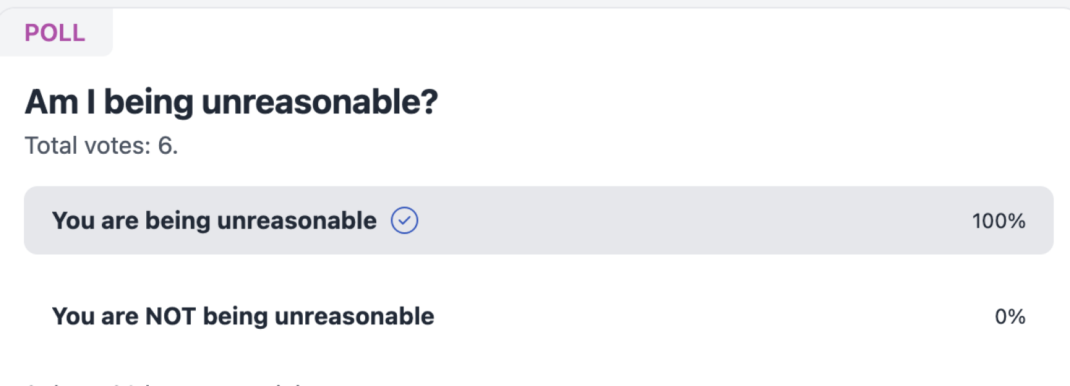Screen dimensions: 1070x386
Task: Click the POLL tag label
Action: (55, 33)
